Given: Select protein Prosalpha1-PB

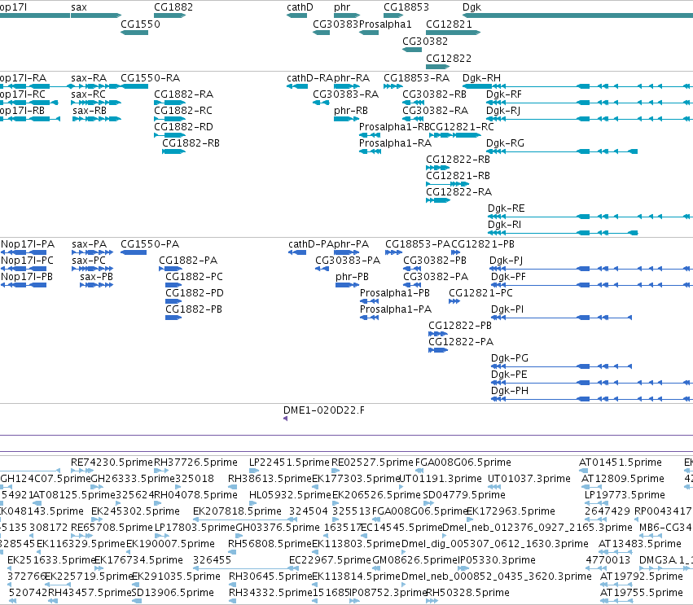Looking at the screenshot, I should [395, 293].
